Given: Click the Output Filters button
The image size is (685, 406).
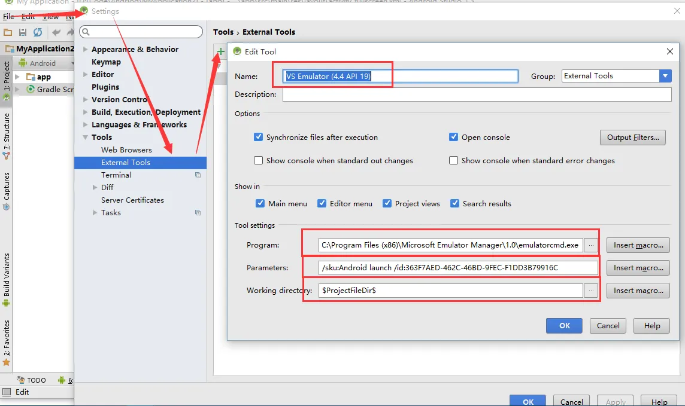Looking at the screenshot, I should point(632,138).
